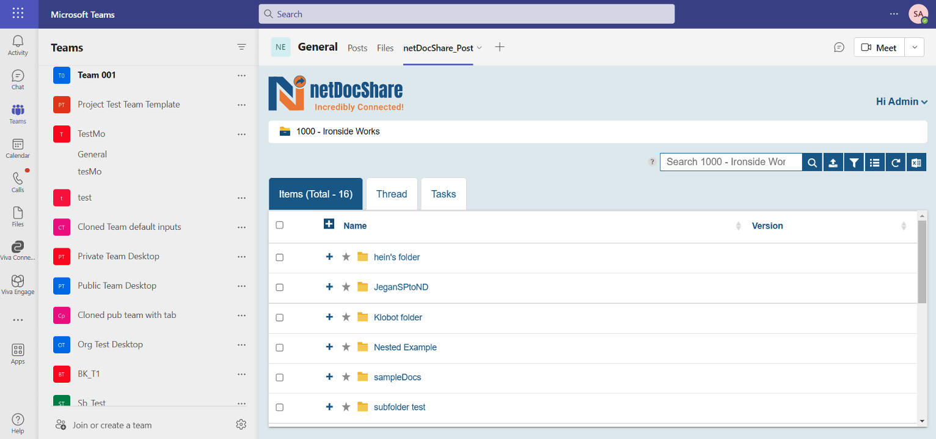This screenshot has width=936, height=439.
Task: Launch Viva Connections
Action: point(18,251)
